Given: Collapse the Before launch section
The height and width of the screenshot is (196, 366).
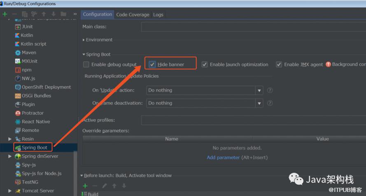Looking at the screenshot, I should click(x=82, y=175).
